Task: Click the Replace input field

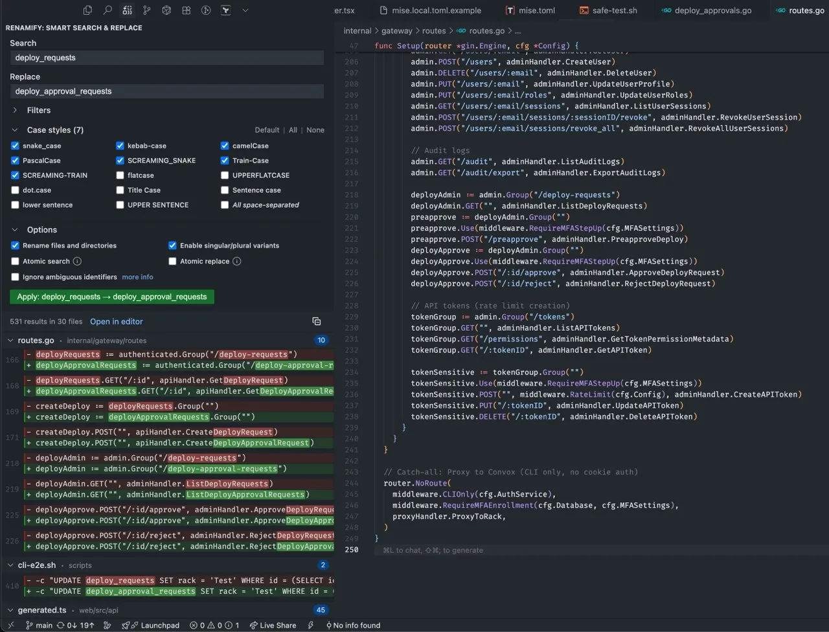Action: click(x=167, y=91)
